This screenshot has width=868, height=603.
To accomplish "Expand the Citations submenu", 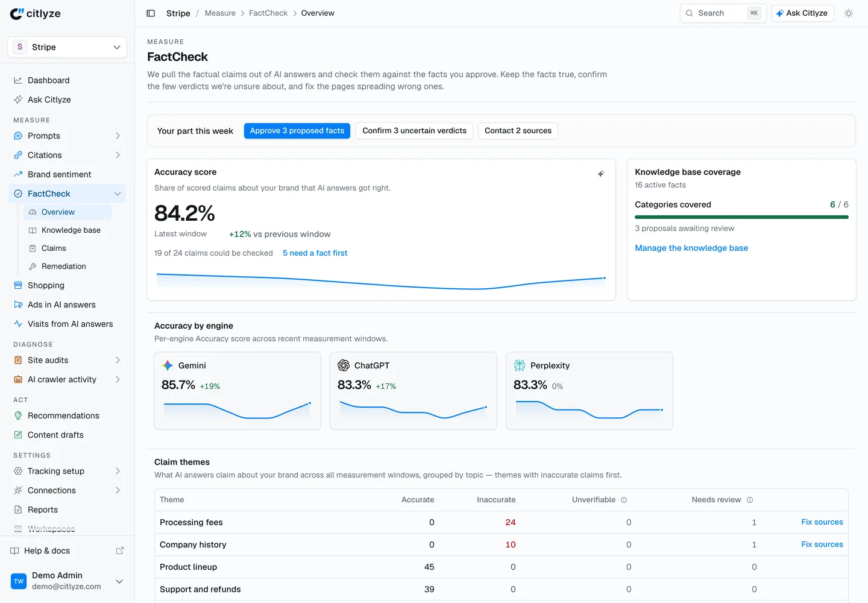I will pyautogui.click(x=118, y=155).
